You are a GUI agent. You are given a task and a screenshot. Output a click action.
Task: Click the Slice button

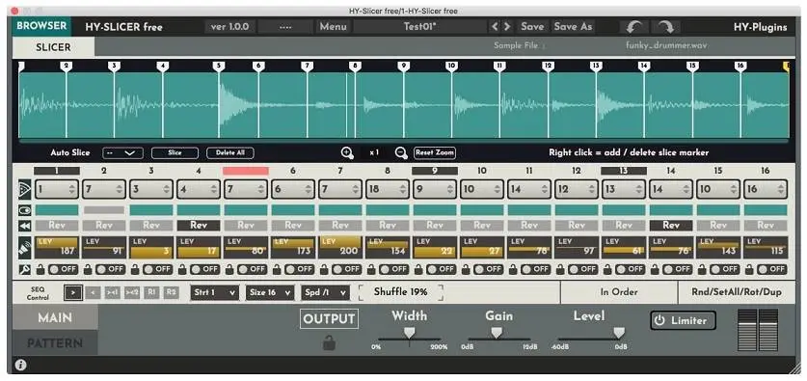(x=175, y=153)
